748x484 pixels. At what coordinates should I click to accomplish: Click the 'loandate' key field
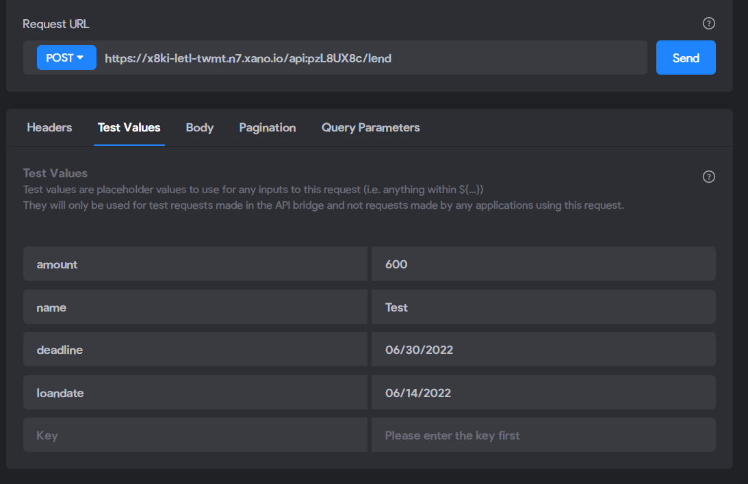click(x=195, y=392)
